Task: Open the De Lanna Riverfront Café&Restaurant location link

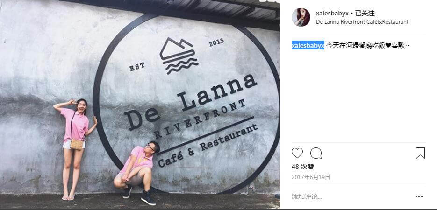Action: pos(362,21)
